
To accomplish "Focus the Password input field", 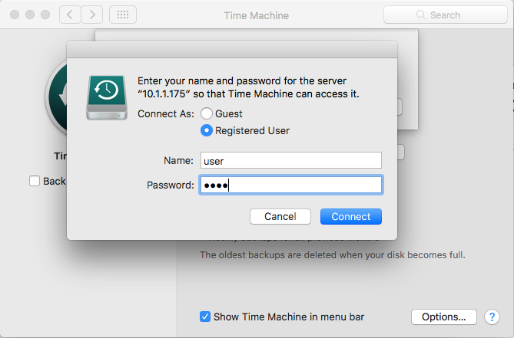I will click(291, 185).
